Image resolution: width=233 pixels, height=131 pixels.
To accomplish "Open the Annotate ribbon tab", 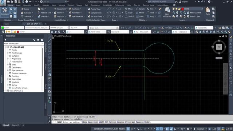I will click(x=27, y=5).
